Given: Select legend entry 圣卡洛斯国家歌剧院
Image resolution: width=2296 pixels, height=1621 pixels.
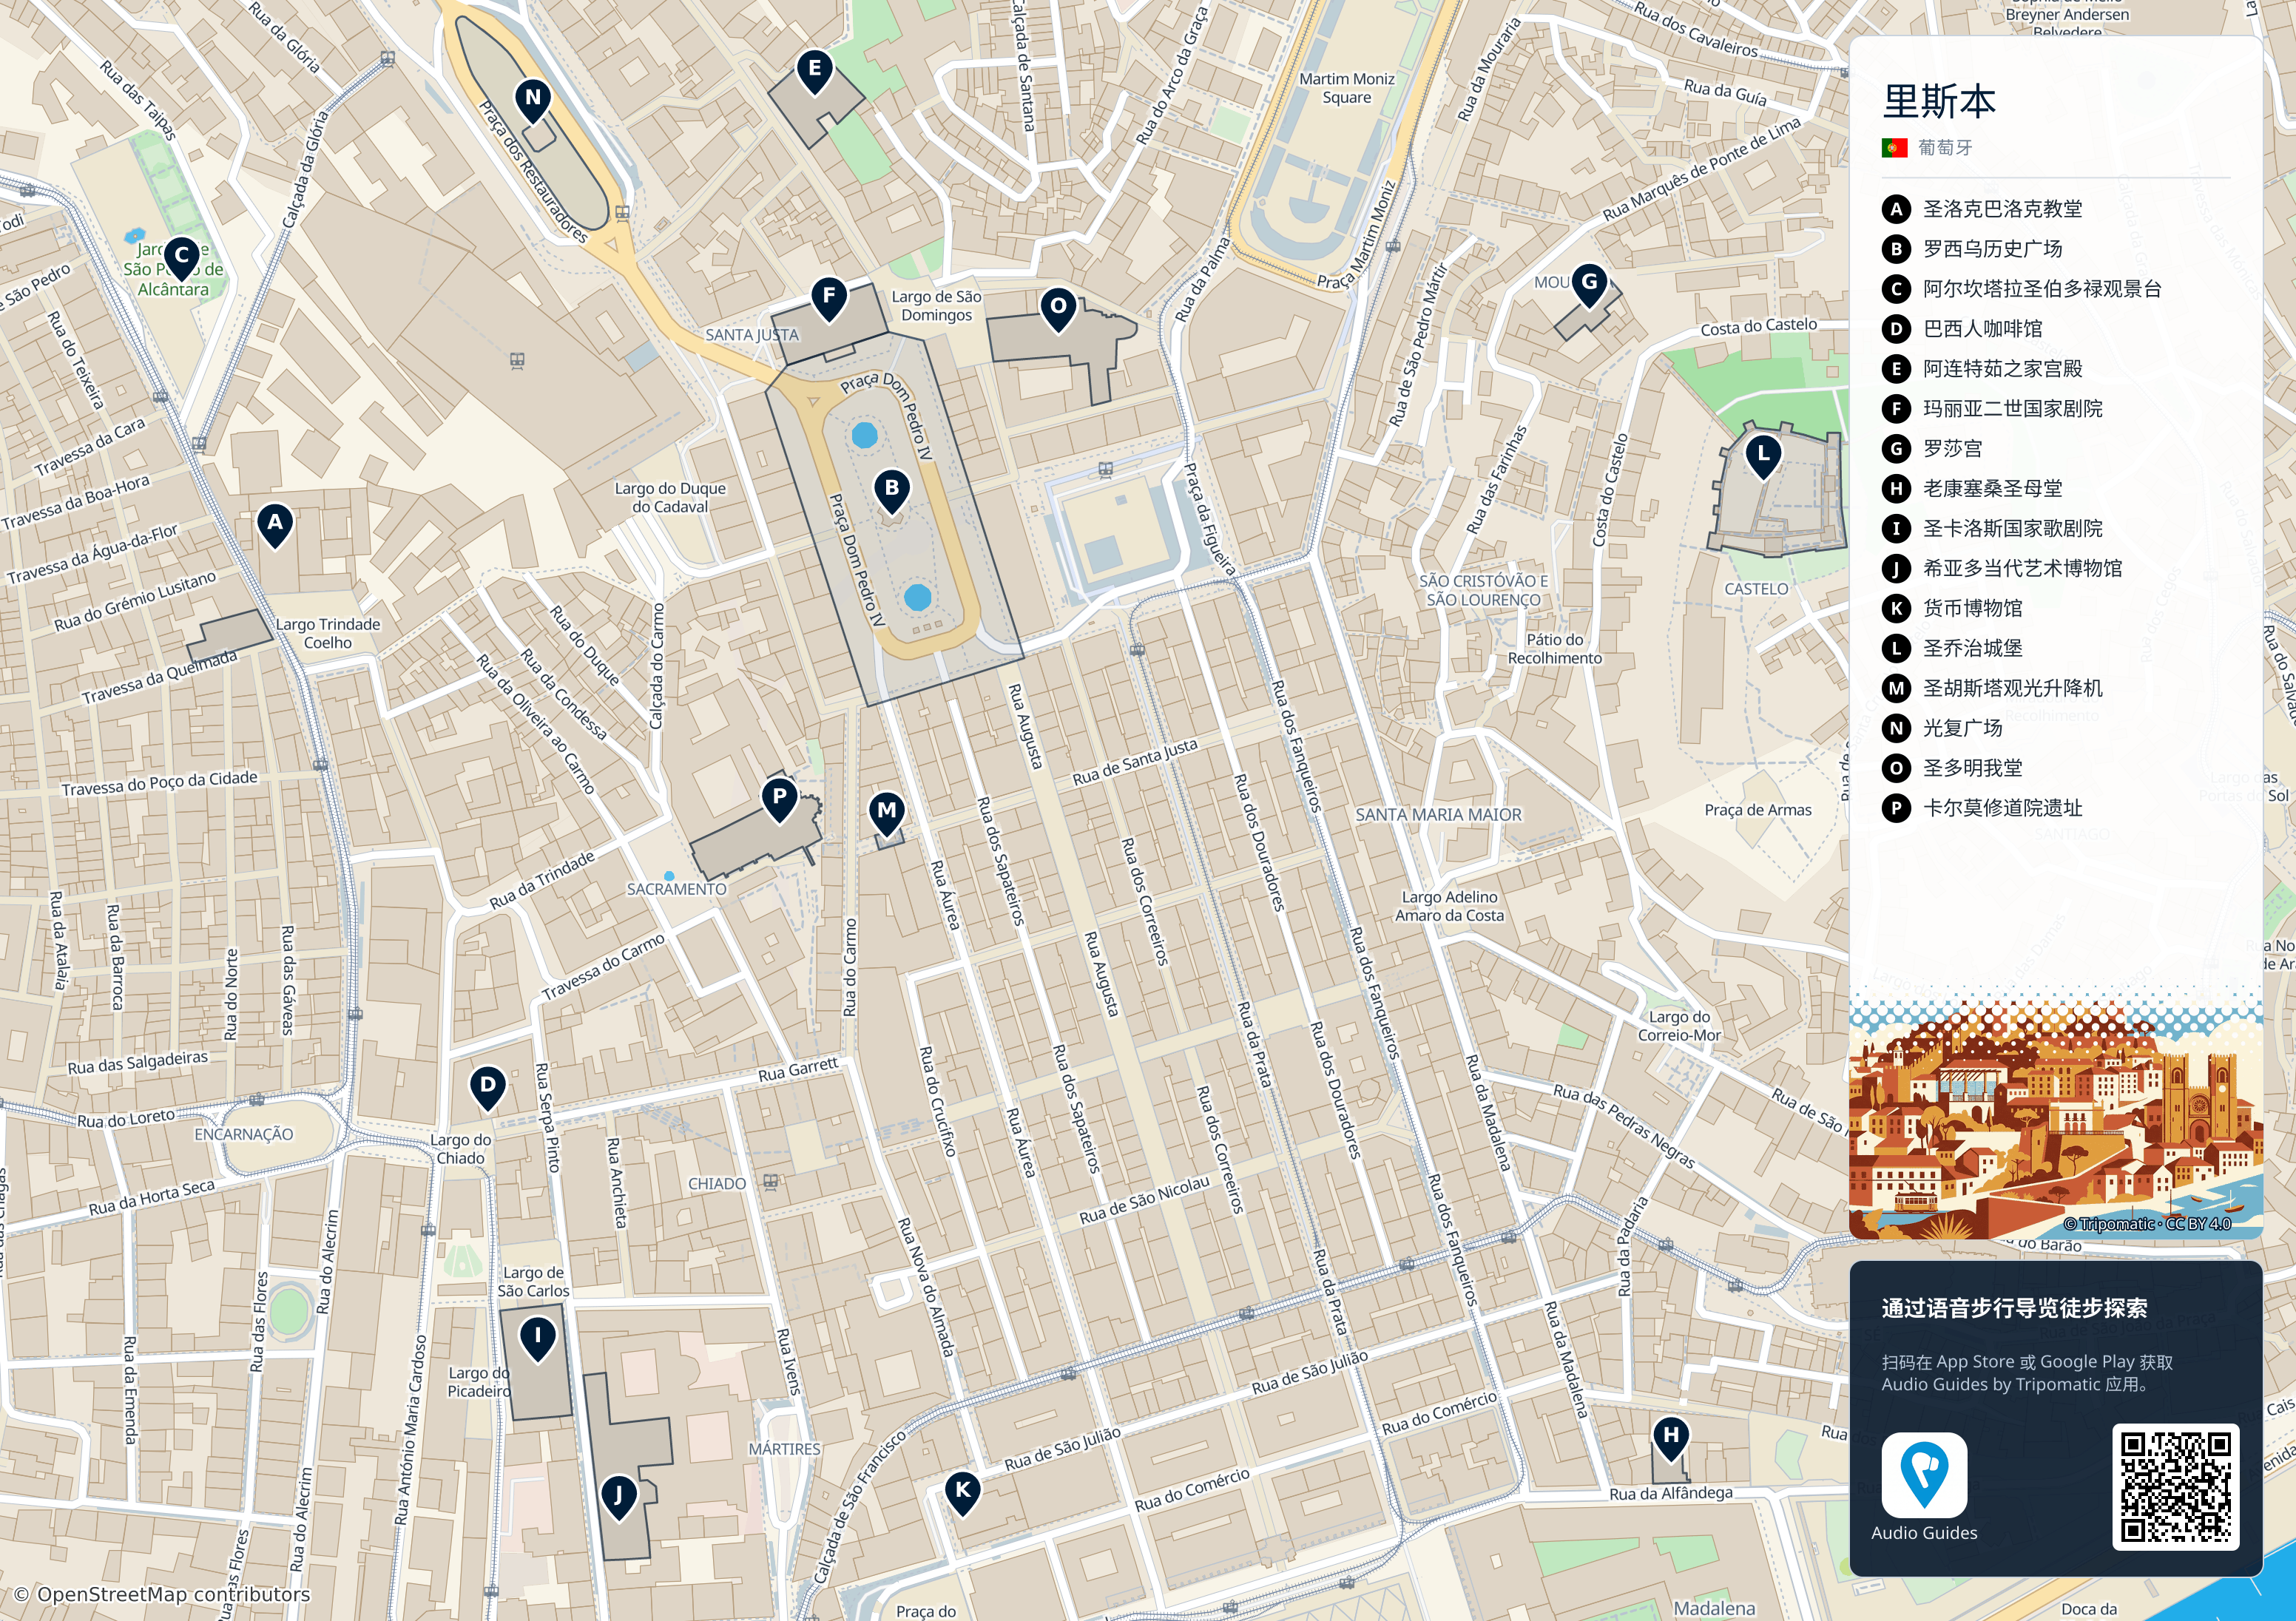Looking at the screenshot, I should pos(2012,529).
